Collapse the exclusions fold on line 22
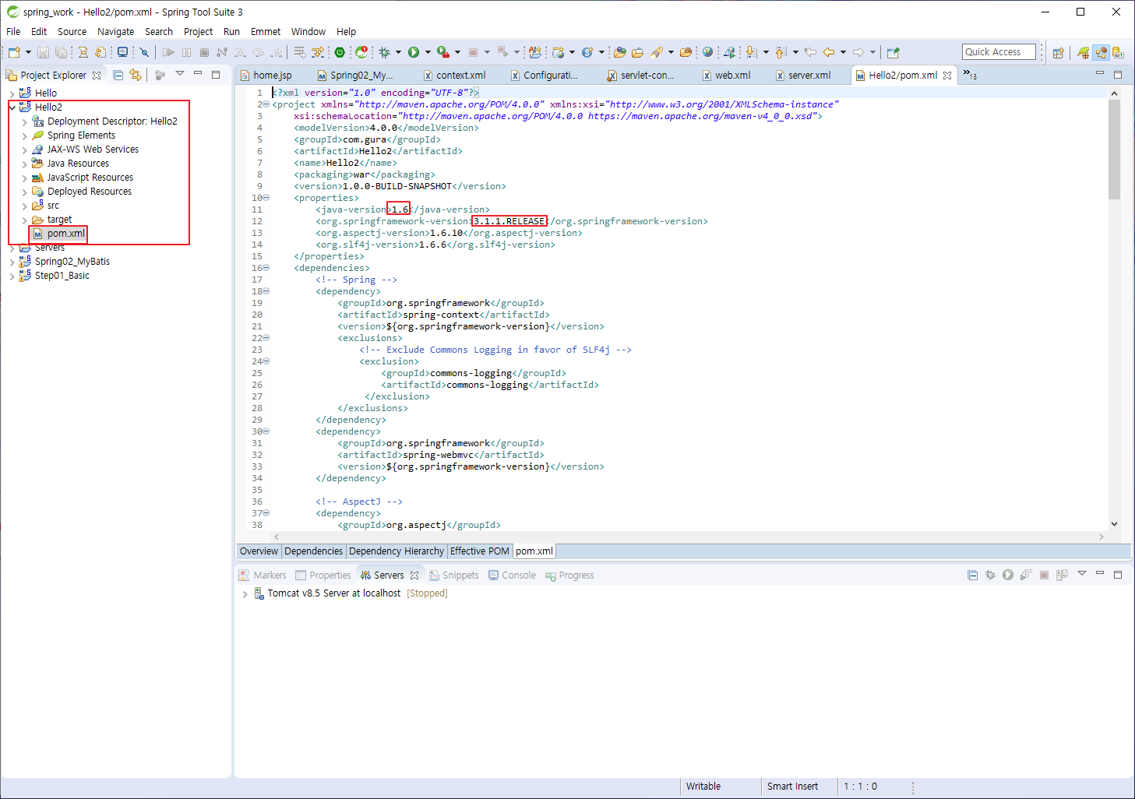1135x799 pixels. click(x=266, y=338)
